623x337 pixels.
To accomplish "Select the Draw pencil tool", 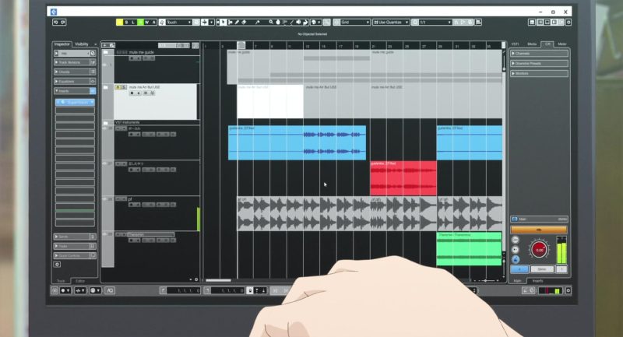I will pos(237,23).
